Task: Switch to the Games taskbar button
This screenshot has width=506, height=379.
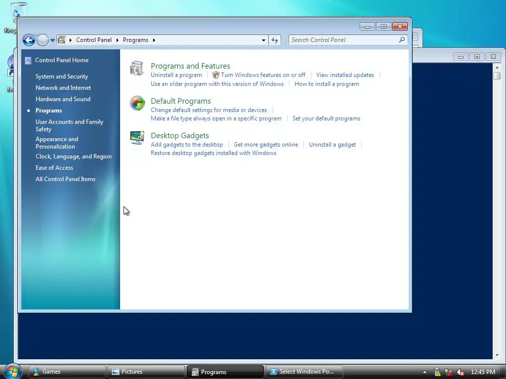Action: click(67, 372)
